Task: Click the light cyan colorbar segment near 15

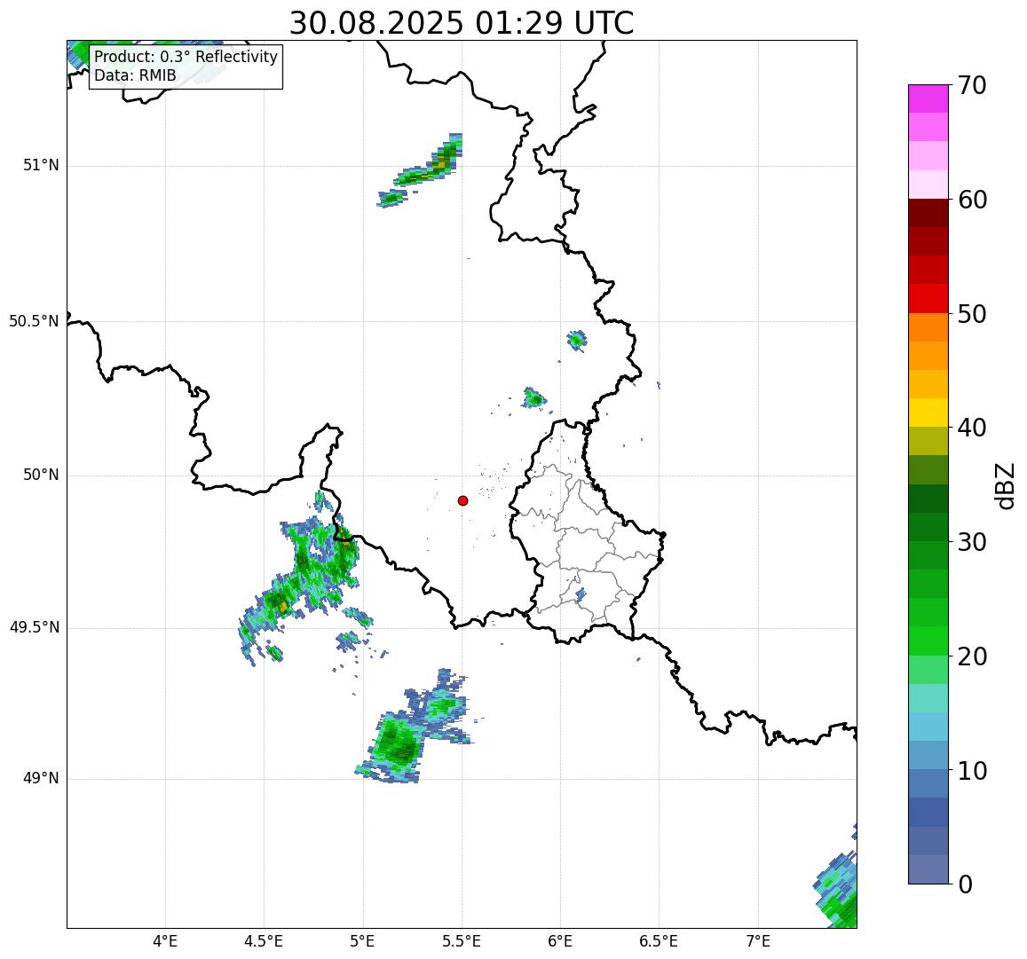Action: pos(928,698)
